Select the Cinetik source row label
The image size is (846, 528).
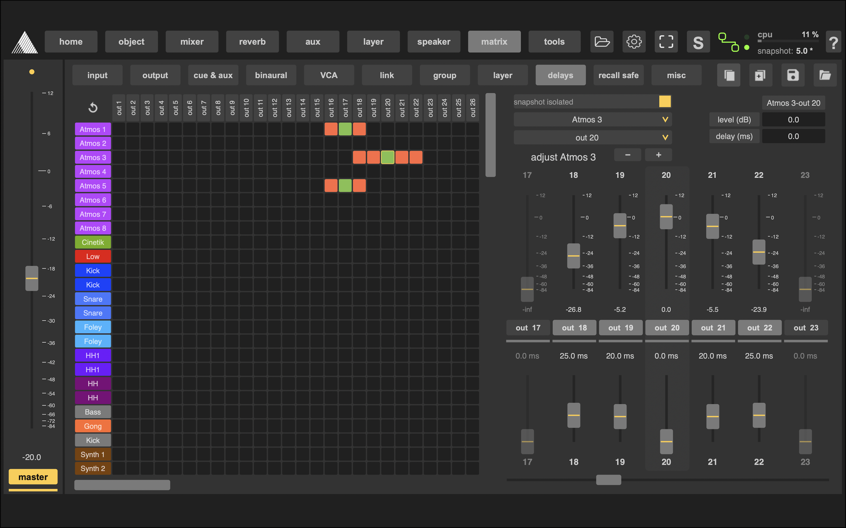(x=93, y=242)
